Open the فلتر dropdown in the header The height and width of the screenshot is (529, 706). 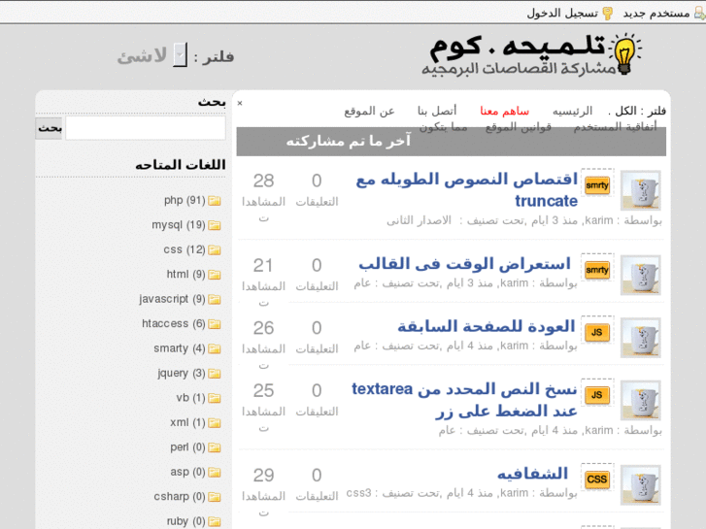coord(181,55)
